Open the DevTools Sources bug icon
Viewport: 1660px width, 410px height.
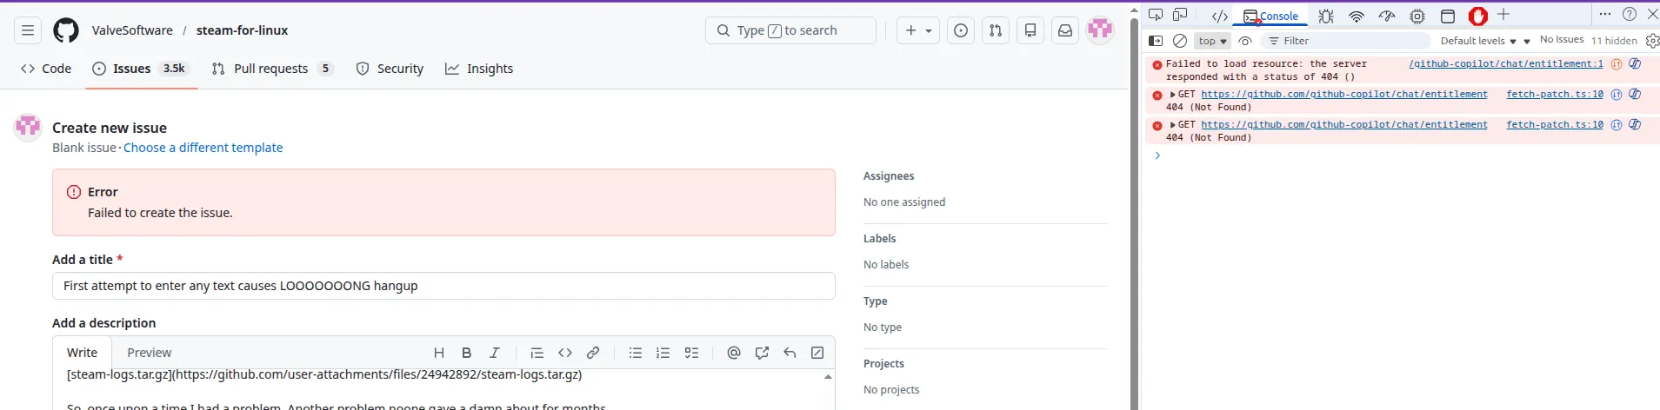tap(1325, 16)
